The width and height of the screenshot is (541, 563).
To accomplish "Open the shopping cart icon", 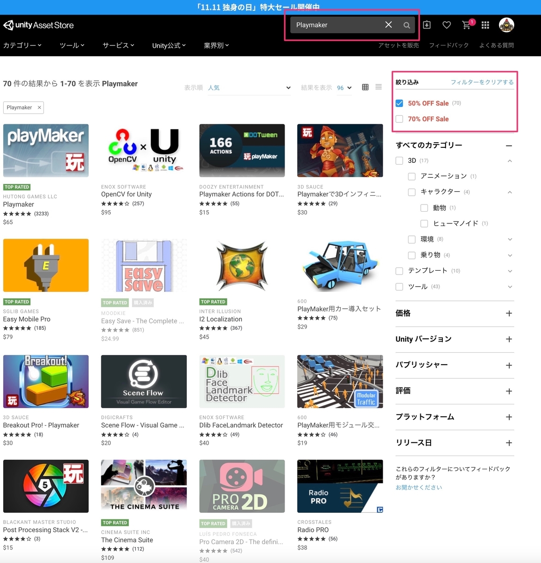I will coord(466,25).
